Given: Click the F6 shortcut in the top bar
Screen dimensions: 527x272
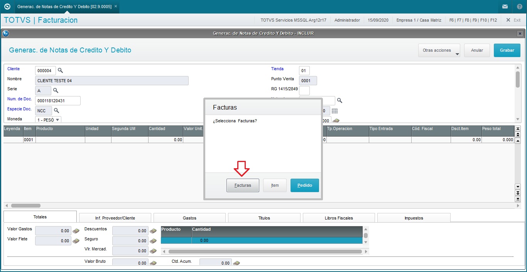Looking at the screenshot, I should coord(452,20).
